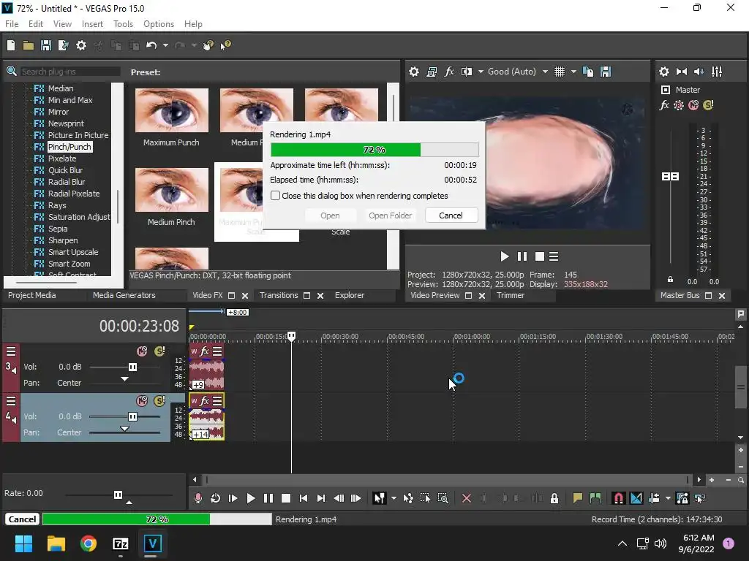Open the Tools menu
Viewport: 749px width, 561px height.
coord(123,24)
